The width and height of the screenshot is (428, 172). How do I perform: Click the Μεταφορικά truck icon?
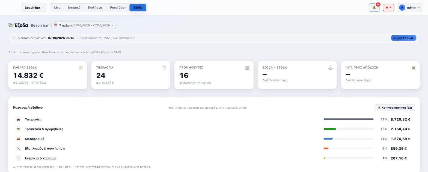(18, 139)
